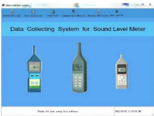
Task: Click the thanks message in status bar
Action: 58,111
